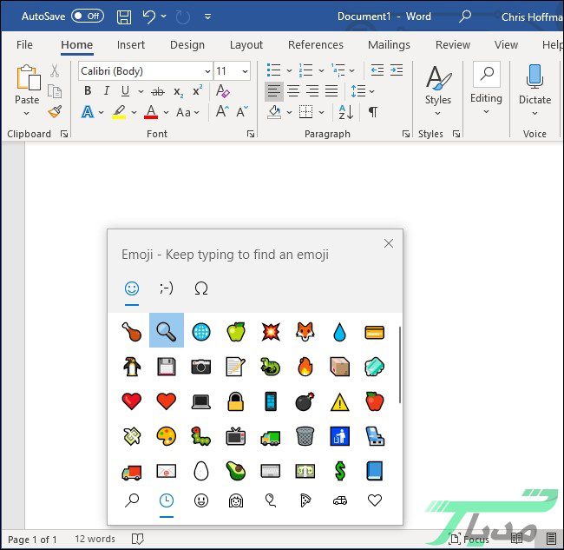Click the Format Painter brush icon
The height and width of the screenshot is (550, 564).
click(x=55, y=112)
